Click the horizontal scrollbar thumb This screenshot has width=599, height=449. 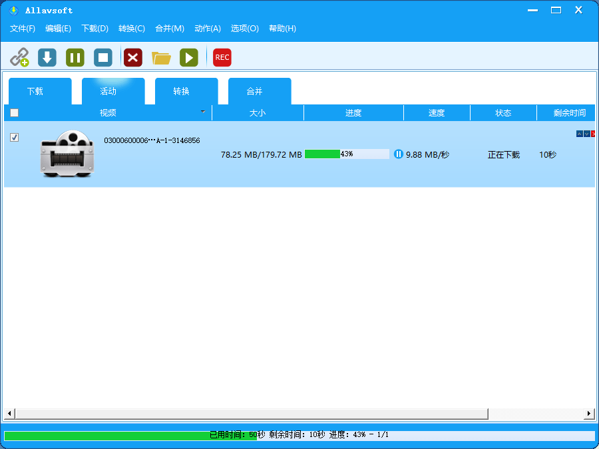(x=252, y=413)
